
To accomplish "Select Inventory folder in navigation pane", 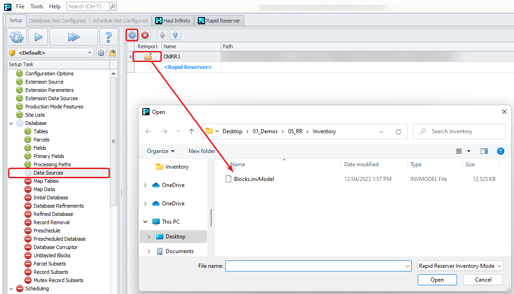I will pos(177,167).
